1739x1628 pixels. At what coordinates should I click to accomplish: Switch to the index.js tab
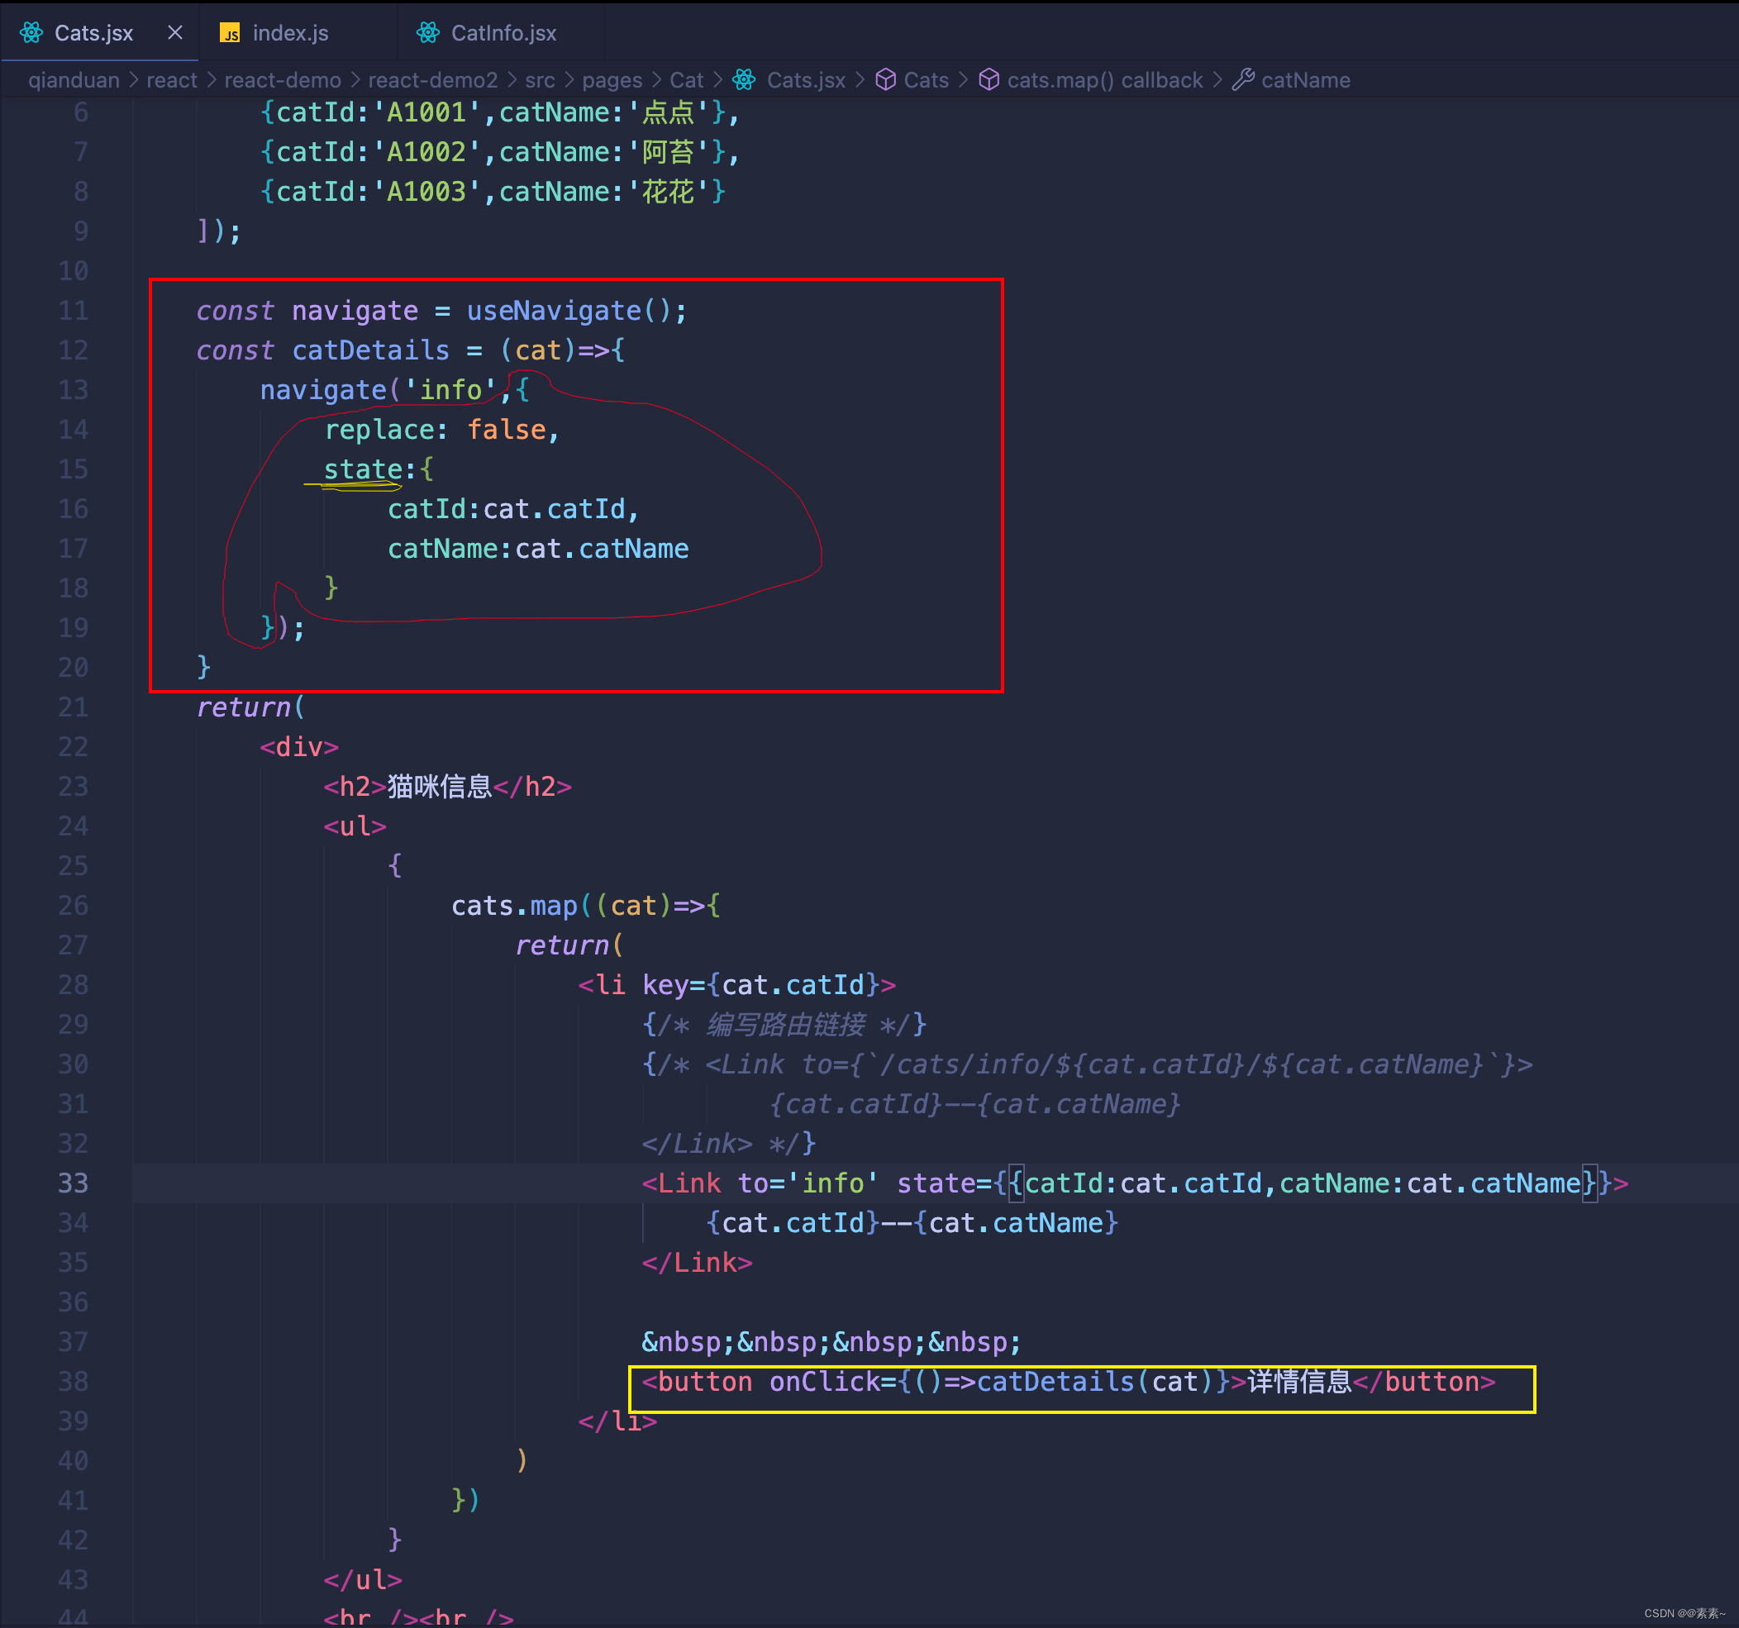[289, 33]
